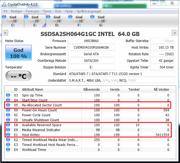Click status orb of Timed Workload Media Wear row
180x163 pixels.
(x=8, y=140)
